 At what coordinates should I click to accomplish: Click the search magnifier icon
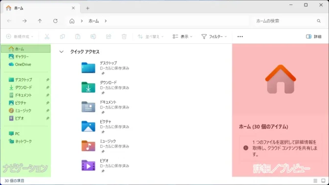point(319,21)
